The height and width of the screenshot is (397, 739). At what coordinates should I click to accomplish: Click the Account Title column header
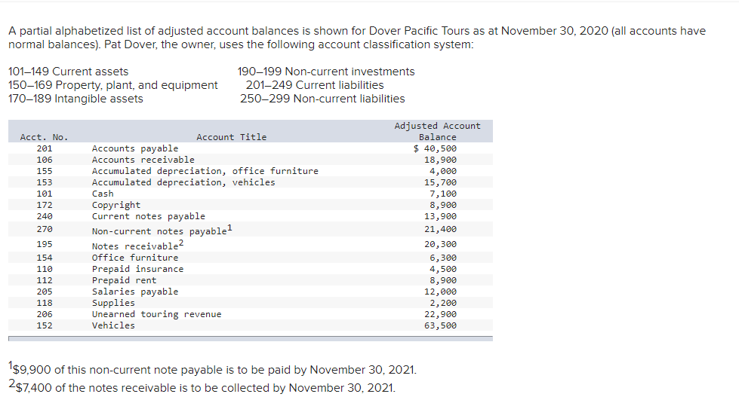(x=231, y=137)
